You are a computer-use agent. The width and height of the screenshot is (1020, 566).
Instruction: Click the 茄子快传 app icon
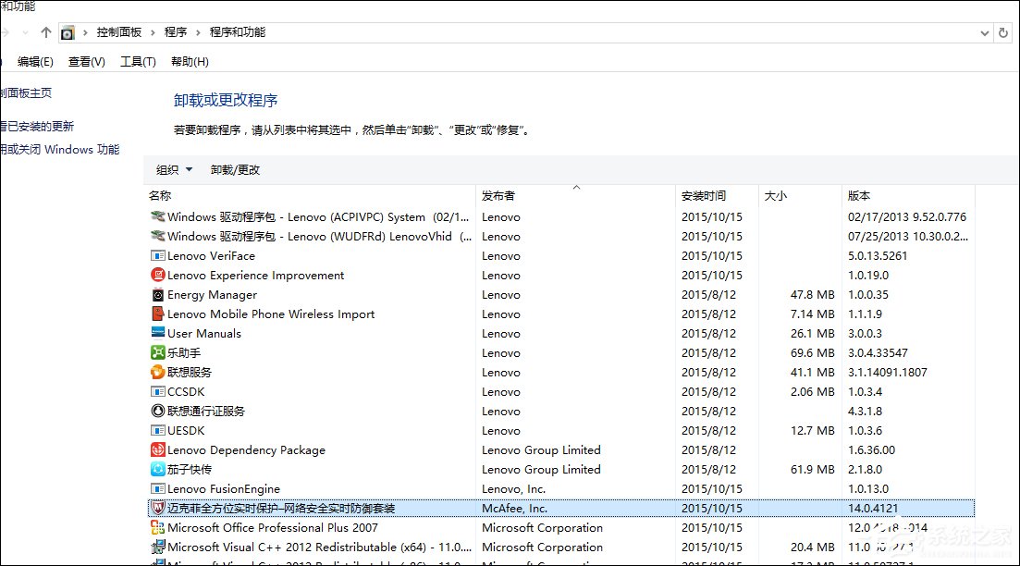point(158,469)
